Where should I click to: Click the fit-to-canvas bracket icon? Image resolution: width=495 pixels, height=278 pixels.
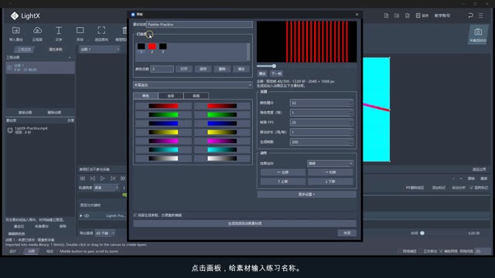pyautogui.click(x=101, y=30)
